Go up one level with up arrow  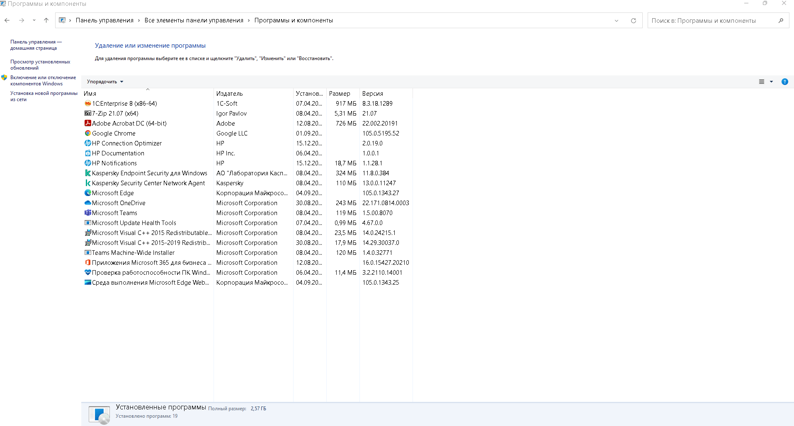(46, 20)
